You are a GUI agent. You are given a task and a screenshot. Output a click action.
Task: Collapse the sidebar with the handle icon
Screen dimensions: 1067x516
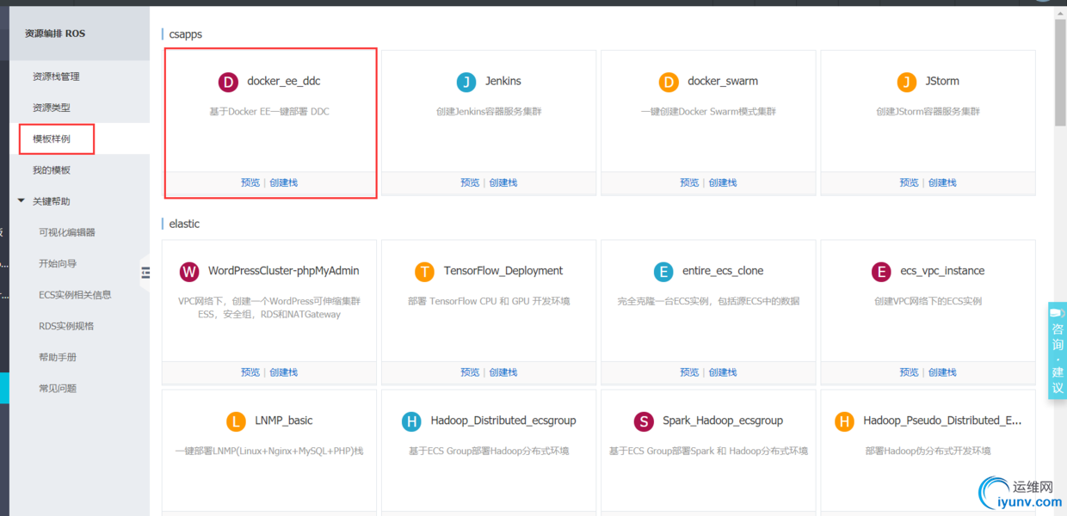point(145,272)
